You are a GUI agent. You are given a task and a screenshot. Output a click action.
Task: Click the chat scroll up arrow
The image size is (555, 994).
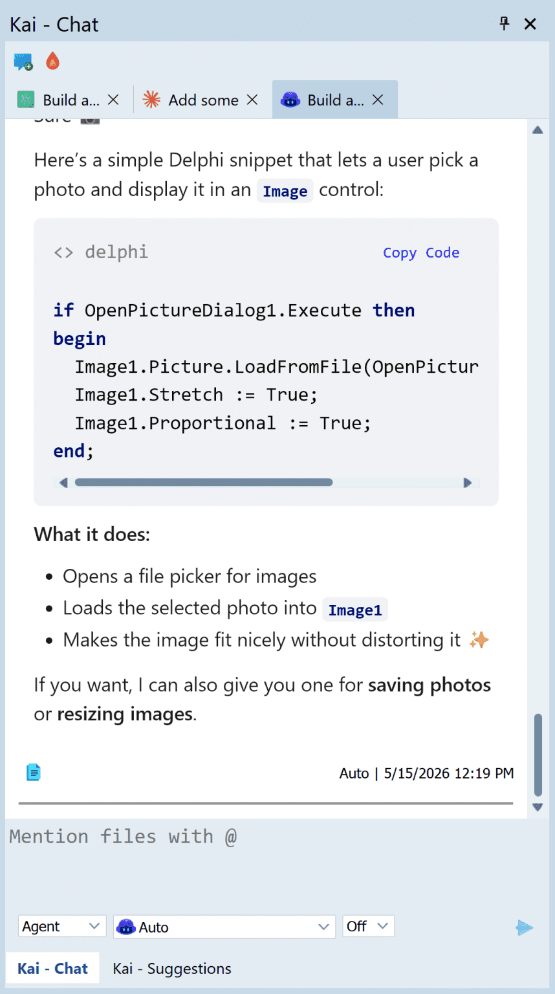pyautogui.click(x=538, y=130)
